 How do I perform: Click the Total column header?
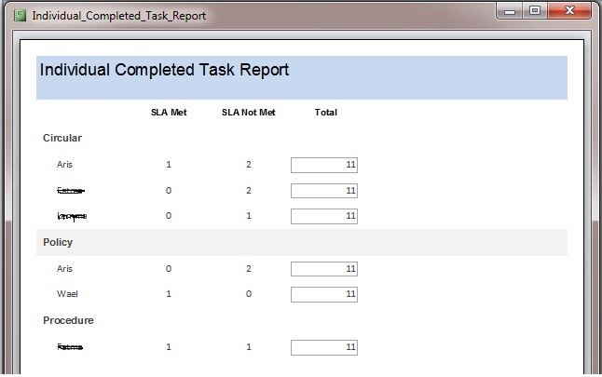(325, 113)
